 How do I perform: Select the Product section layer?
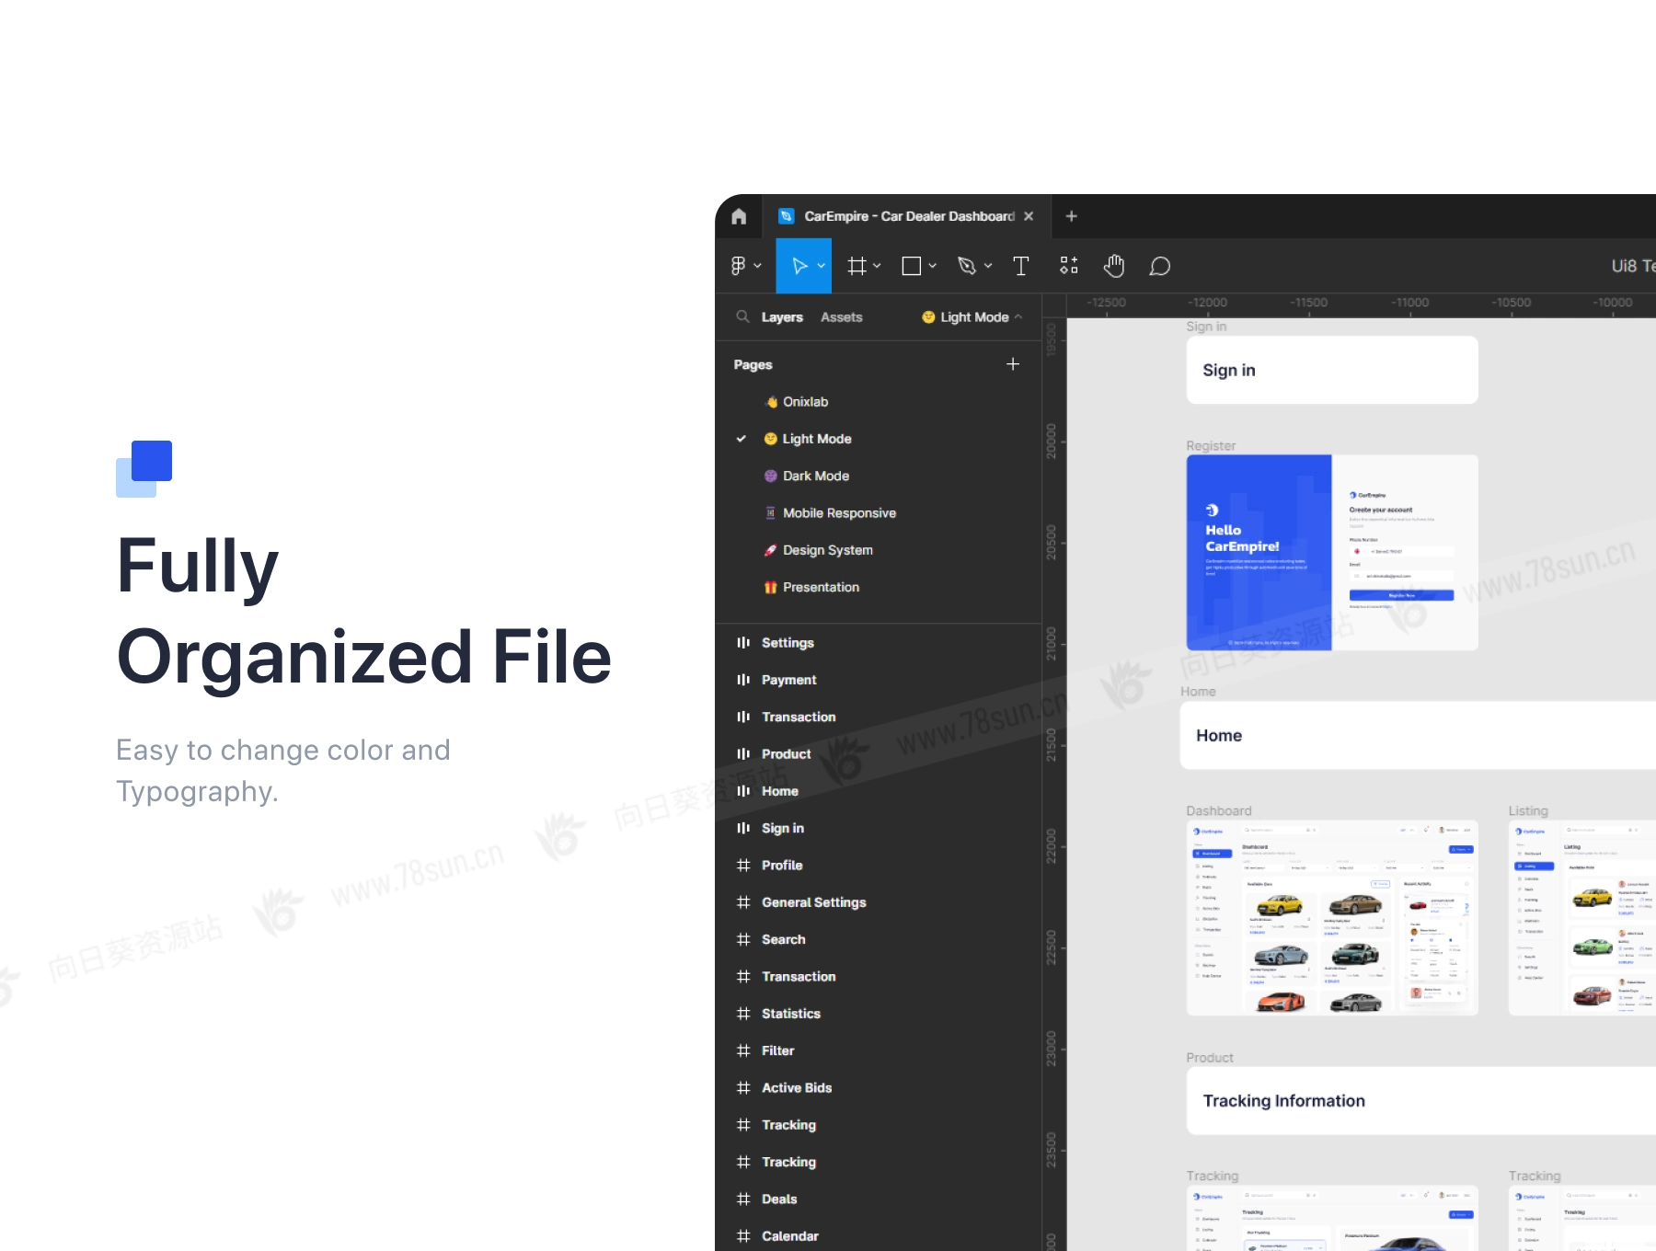[878, 754]
